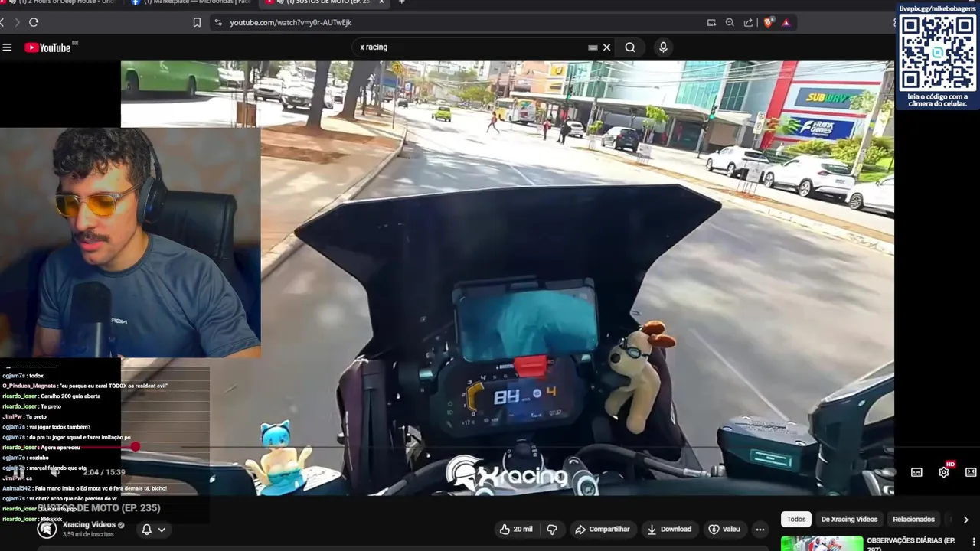The height and width of the screenshot is (551, 980).
Task: Open the cast/media icon in address bar
Action: 711,23
